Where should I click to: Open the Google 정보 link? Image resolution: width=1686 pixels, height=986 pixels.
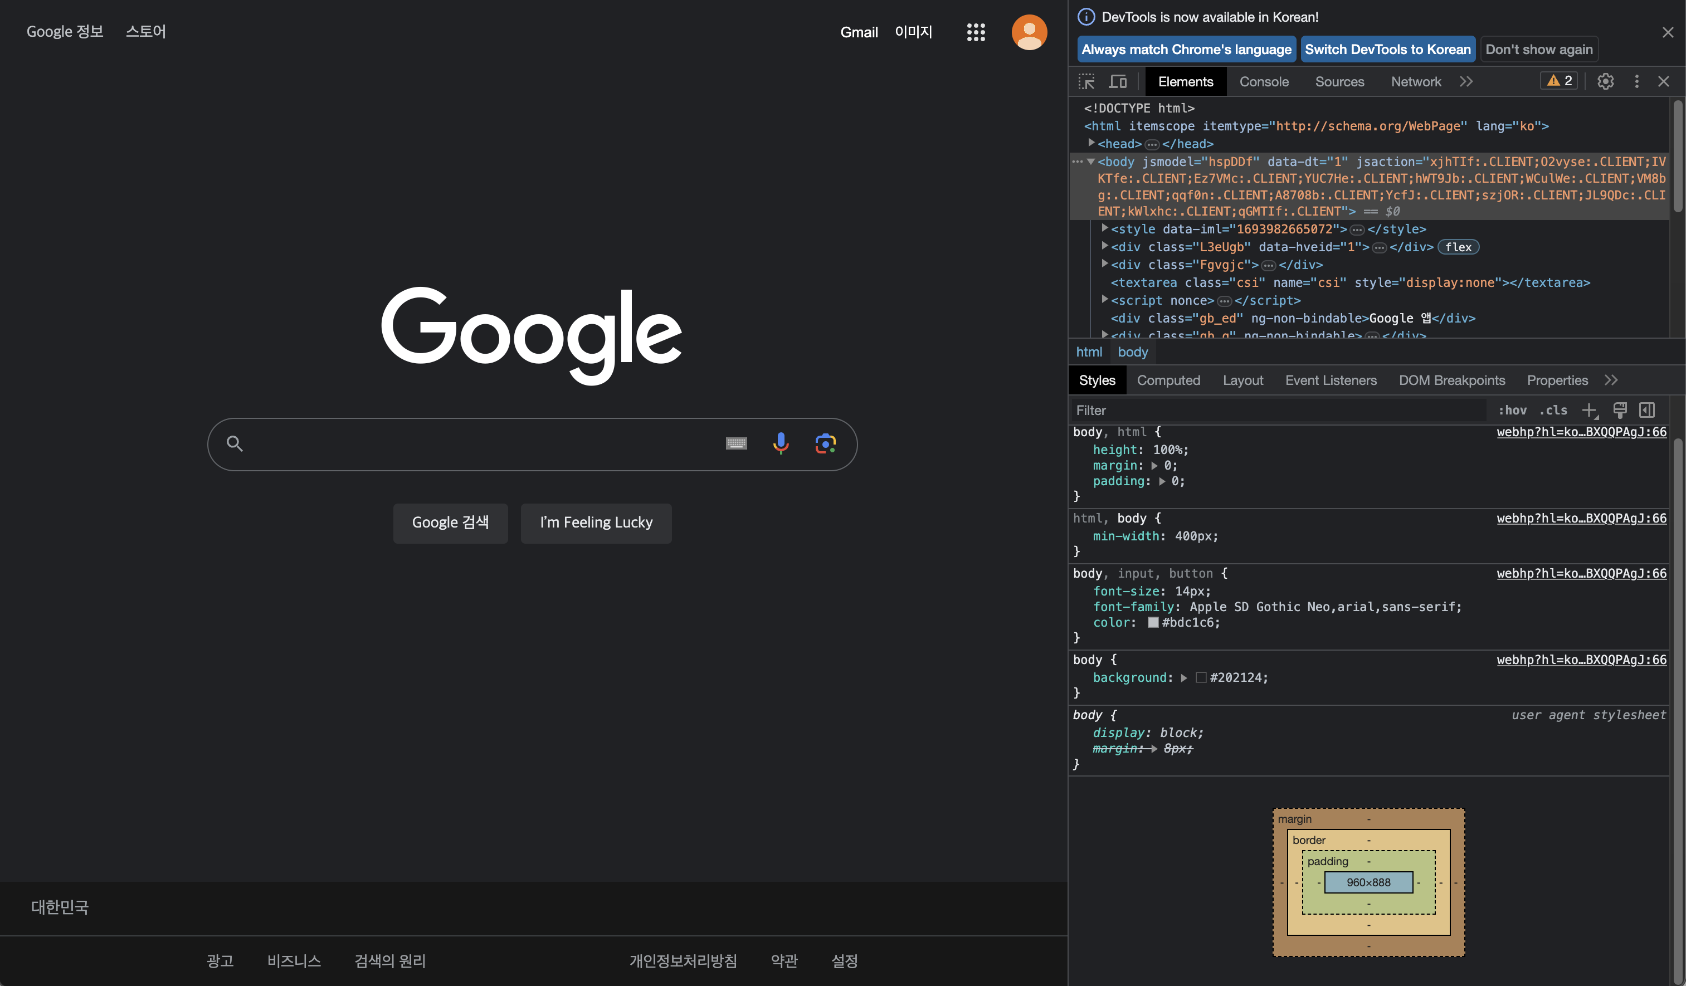click(x=65, y=31)
